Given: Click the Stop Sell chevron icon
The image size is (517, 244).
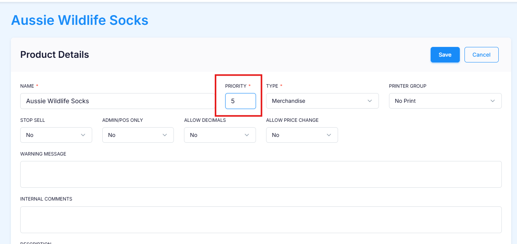Looking at the screenshot, I should point(83,135).
